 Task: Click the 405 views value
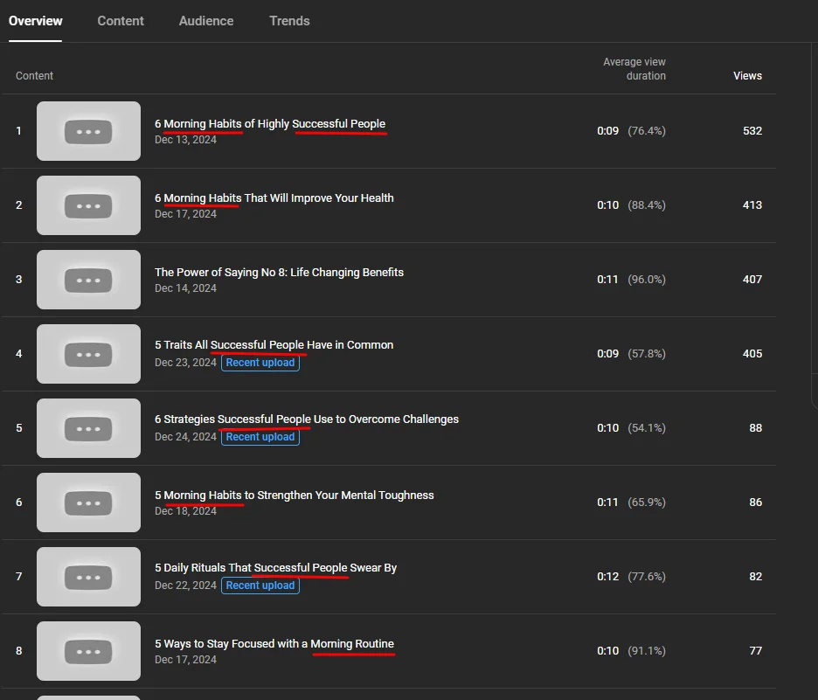(752, 354)
